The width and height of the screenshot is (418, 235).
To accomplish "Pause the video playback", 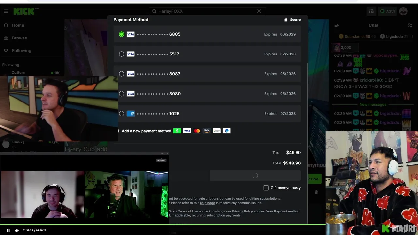I will click(8, 230).
